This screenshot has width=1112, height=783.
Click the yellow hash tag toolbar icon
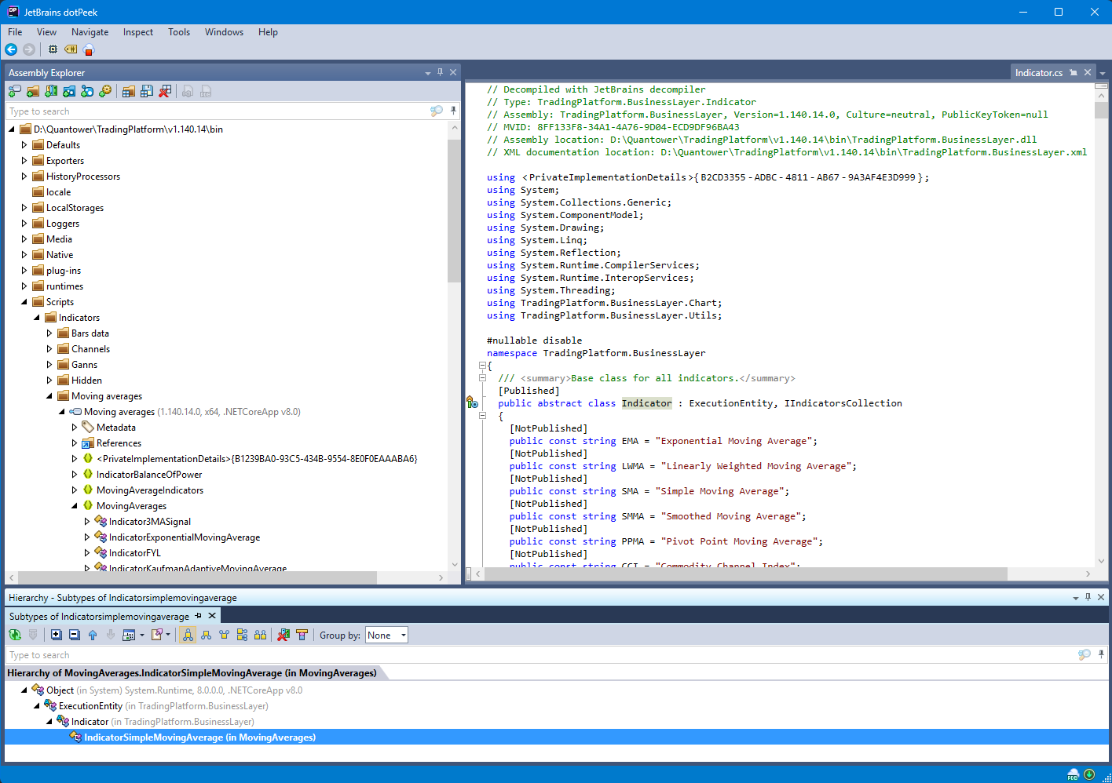click(x=71, y=49)
